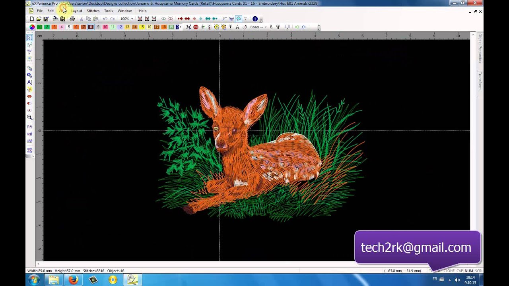Expand more colors arrow after swatch 2
Image resolution: width=509 pixels, height=286 pixels.
(x=181, y=27)
